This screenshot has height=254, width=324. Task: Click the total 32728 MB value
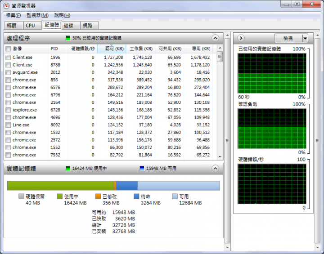click(124, 225)
